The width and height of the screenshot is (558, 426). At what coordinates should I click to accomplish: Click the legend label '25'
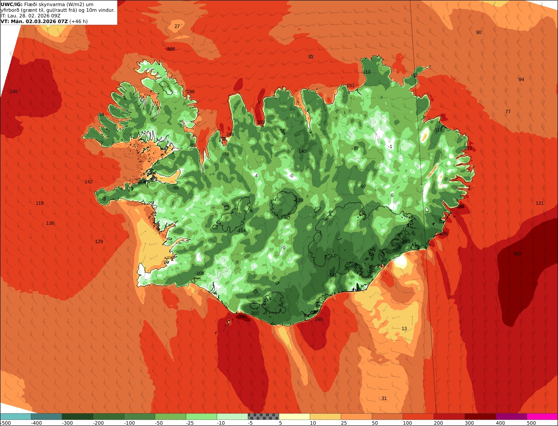[344, 423]
